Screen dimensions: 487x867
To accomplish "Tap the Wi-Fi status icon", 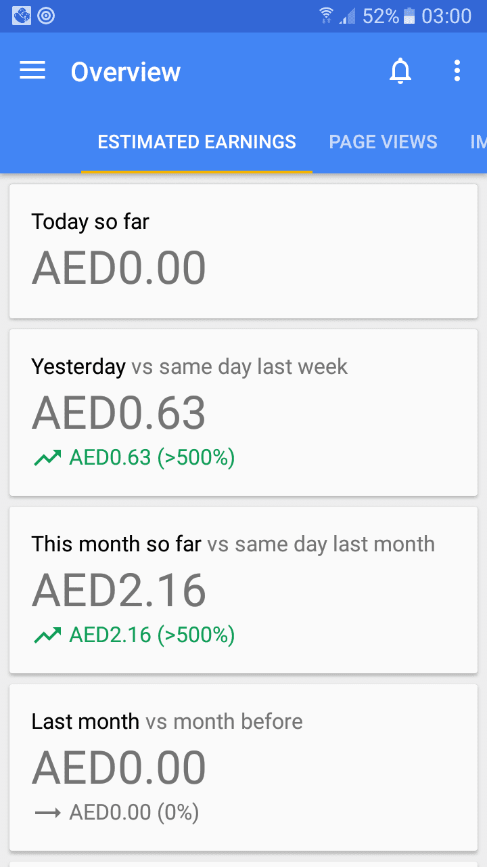I will coord(327,16).
